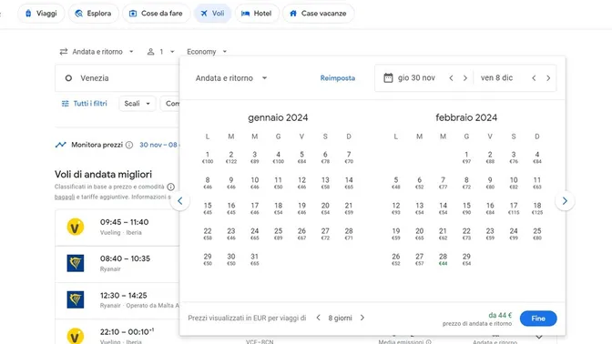The image size is (612, 344).
Task: Open the Cose da fare tab
Action: [x=156, y=14]
